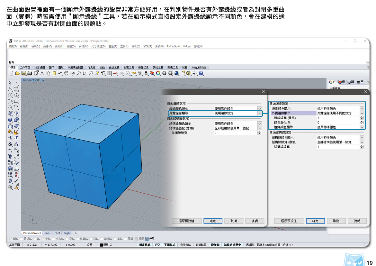Toggle the 最近點 osnap checkbox

pyautogui.click(x=21, y=239)
